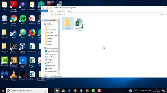Select the Bacup folder
This screenshot has height=93, width=167.
[x=68, y=24]
